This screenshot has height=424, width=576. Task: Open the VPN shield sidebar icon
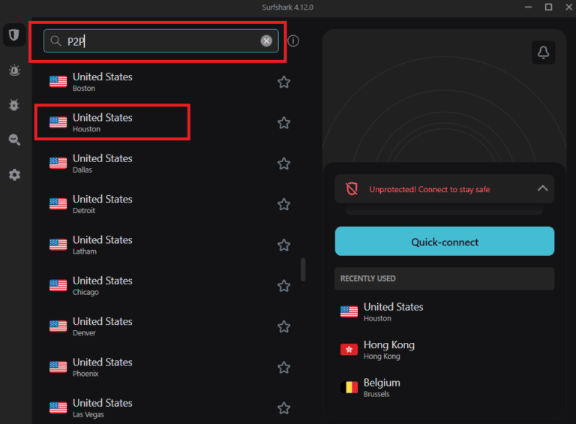pyautogui.click(x=13, y=35)
